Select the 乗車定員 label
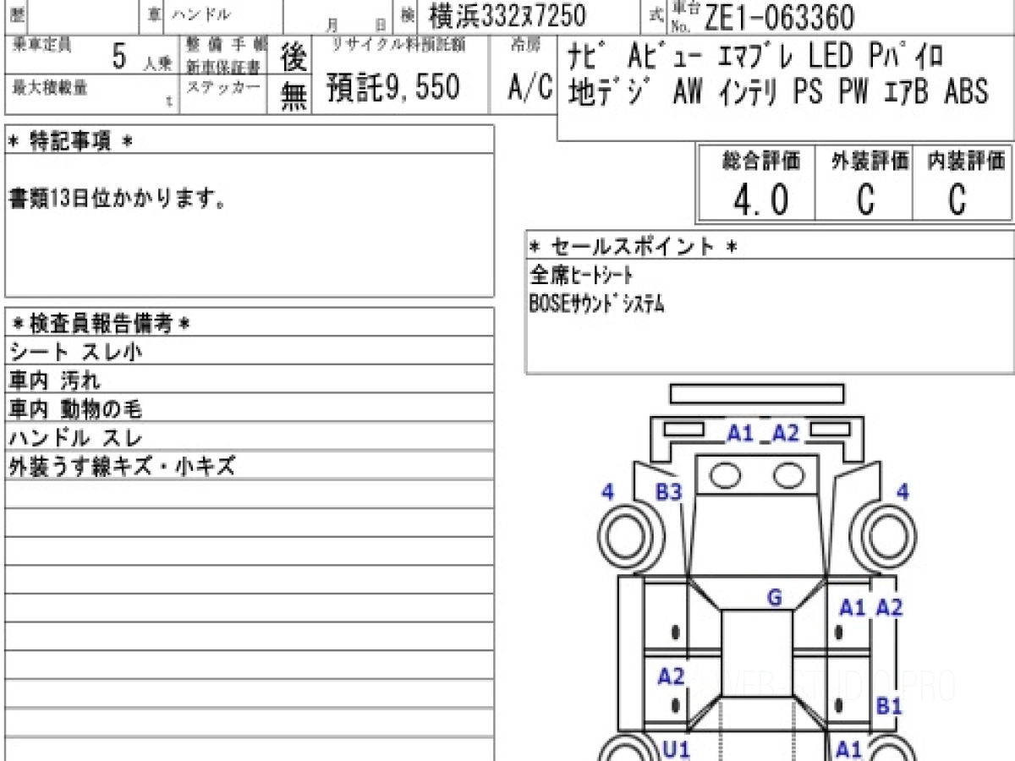The image size is (1015, 761). (x=41, y=45)
